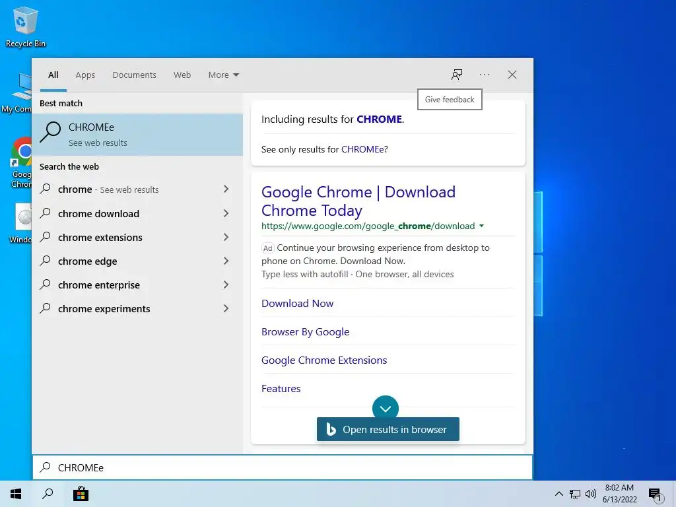Image resolution: width=676 pixels, height=507 pixels.
Task: Open the Google Chrome desktop shortcut
Action: coord(20,163)
